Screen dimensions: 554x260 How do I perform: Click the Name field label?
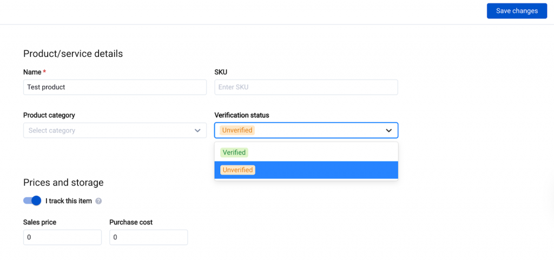[x=33, y=72]
